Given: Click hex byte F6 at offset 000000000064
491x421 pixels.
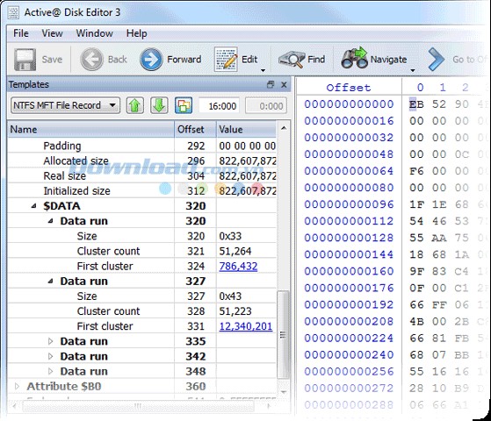Looking at the screenshot, I should click(416, 171).
